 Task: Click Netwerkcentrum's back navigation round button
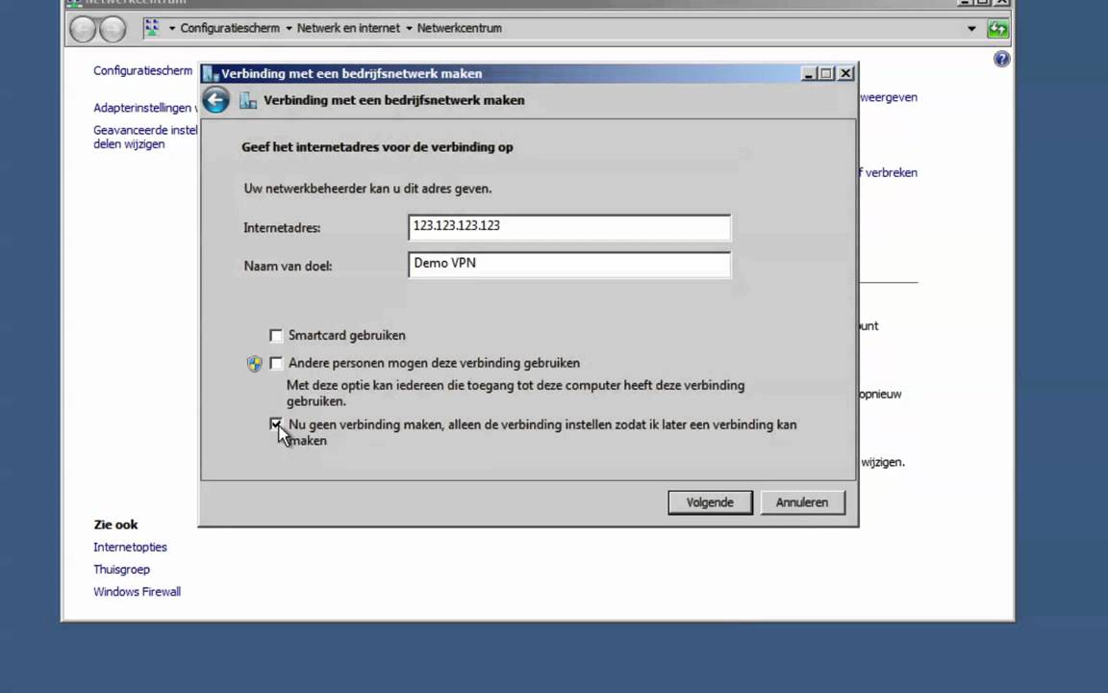83,29
